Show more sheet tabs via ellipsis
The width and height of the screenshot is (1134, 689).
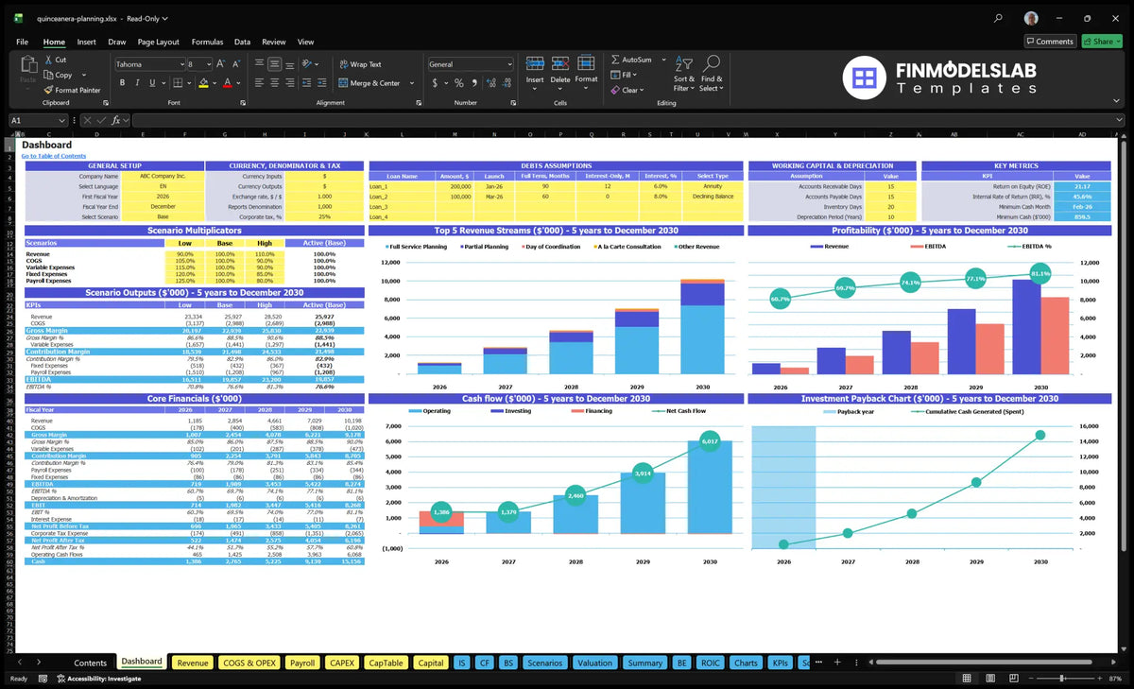(x=818, y=663)
